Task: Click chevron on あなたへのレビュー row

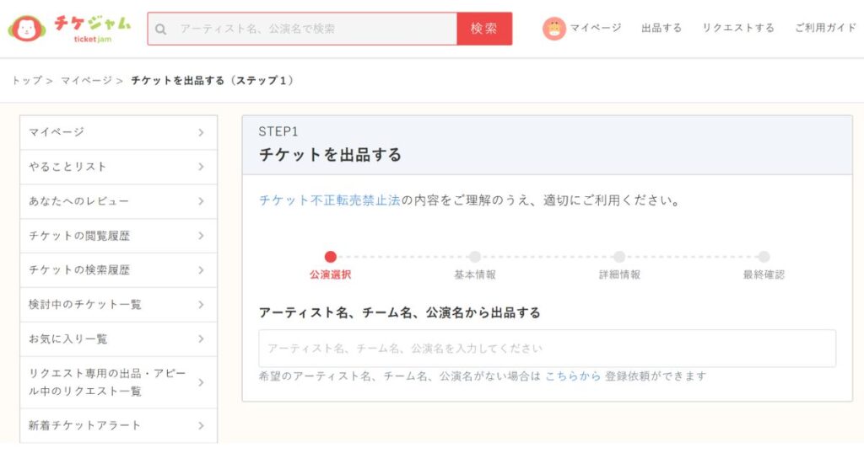Action: [x=201, y=201]
